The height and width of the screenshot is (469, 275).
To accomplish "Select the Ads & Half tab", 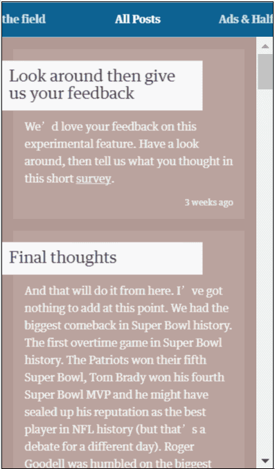I will (x=245, y=19).
